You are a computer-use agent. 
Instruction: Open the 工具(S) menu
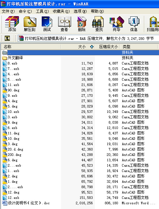click(42, 11)
